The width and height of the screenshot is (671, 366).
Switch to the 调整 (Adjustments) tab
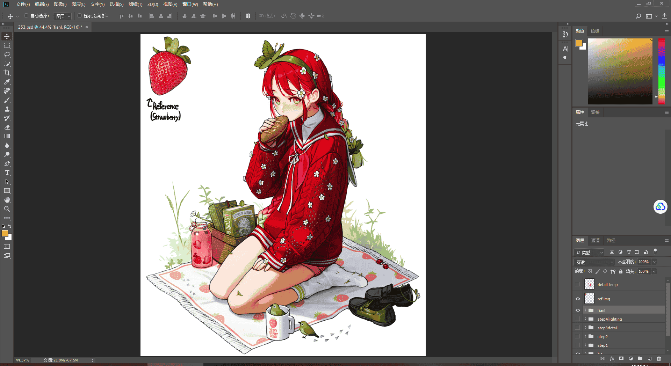(595, 112)
